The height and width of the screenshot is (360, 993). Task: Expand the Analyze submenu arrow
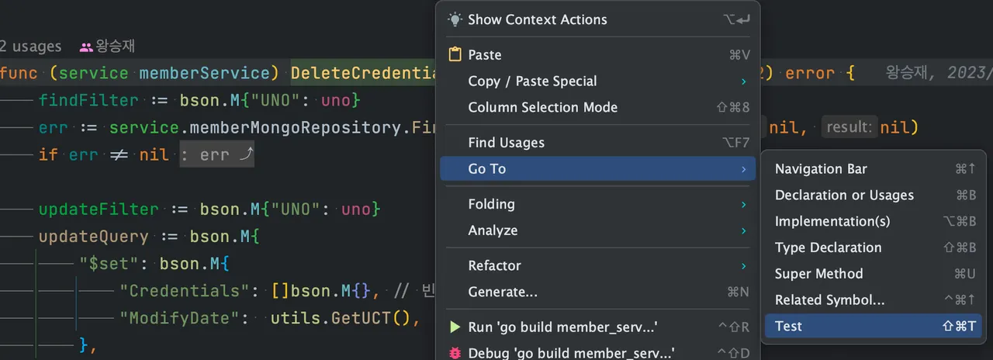coord(743,230)
